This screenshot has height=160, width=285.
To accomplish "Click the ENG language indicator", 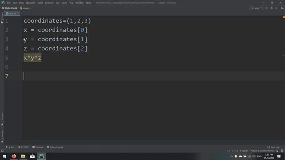I will click(259, 156).
